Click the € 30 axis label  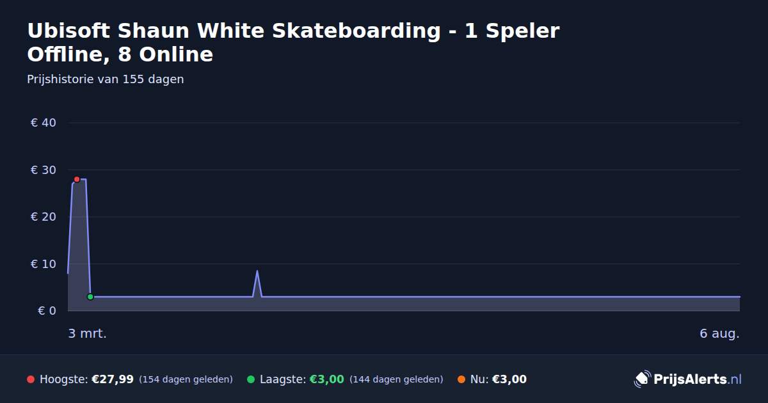(x=44, y=170)
